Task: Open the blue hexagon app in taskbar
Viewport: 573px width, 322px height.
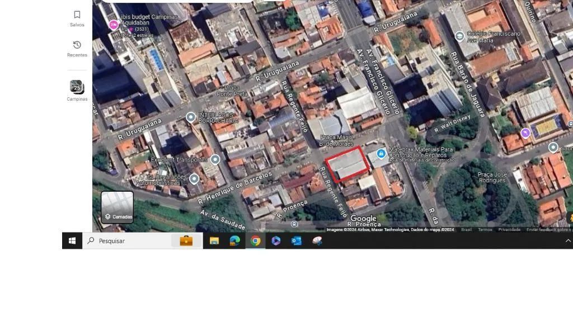Action: [x=276, y=240]
